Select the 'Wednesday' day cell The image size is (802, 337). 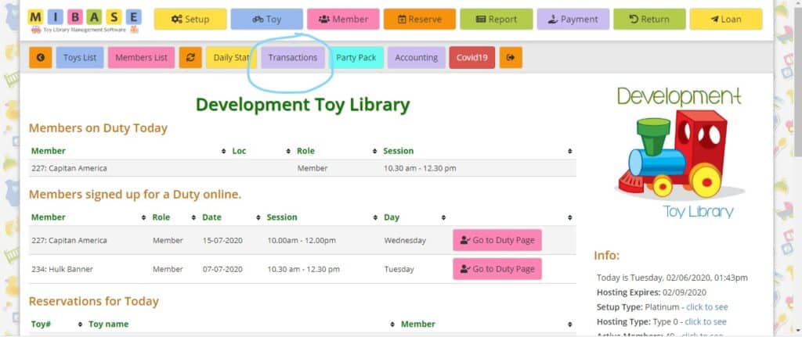click(405, 241)
